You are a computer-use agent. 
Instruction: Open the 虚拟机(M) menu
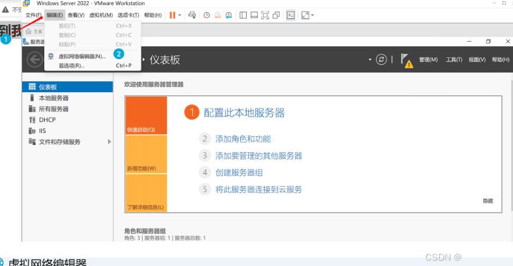coord(101,15)
